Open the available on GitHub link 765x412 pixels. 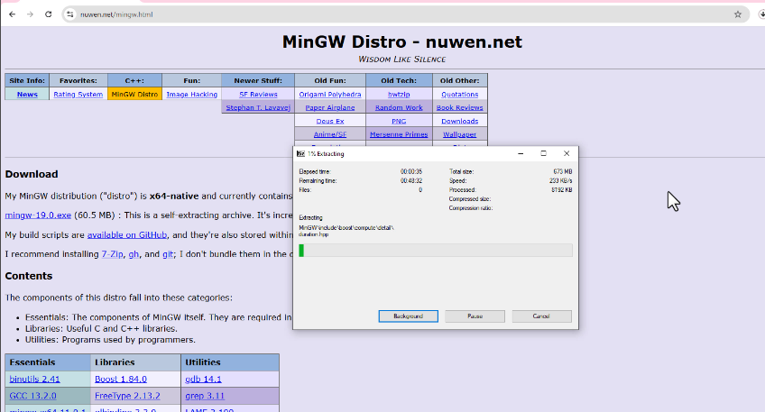[x=127, y=235]
